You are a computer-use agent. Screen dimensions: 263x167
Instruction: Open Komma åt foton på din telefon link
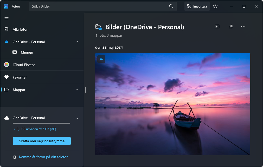point(43,157)
